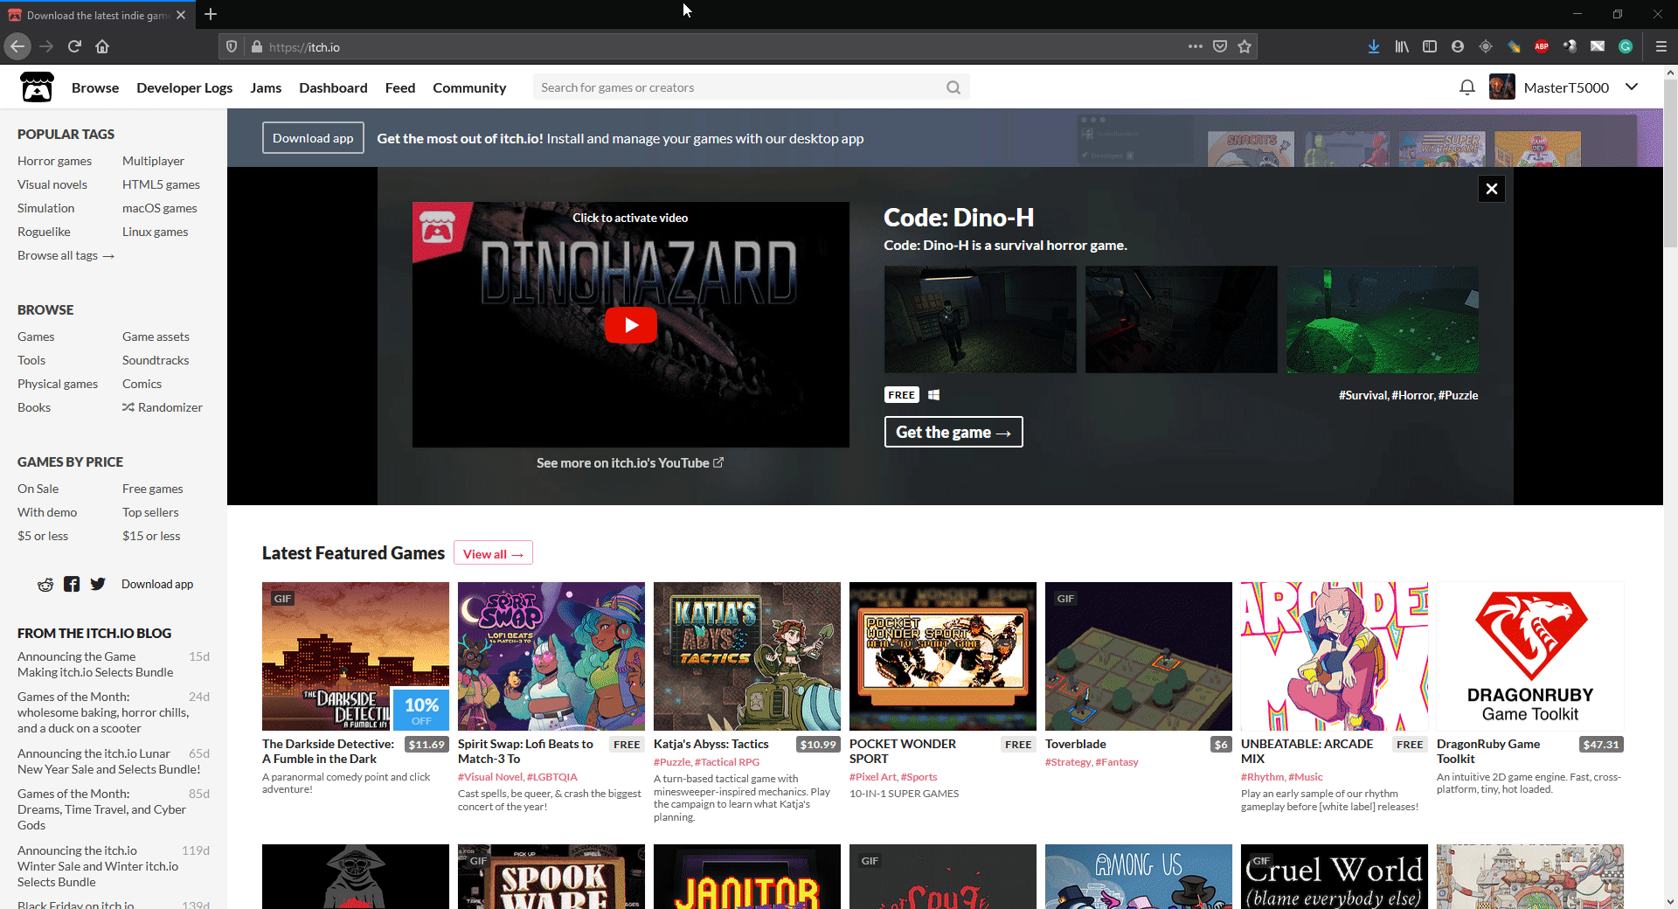Image resolution: width=1678 pixels, height=909 pixels.
Task: Go to the Community section
Action: click(x=469, y=87)
